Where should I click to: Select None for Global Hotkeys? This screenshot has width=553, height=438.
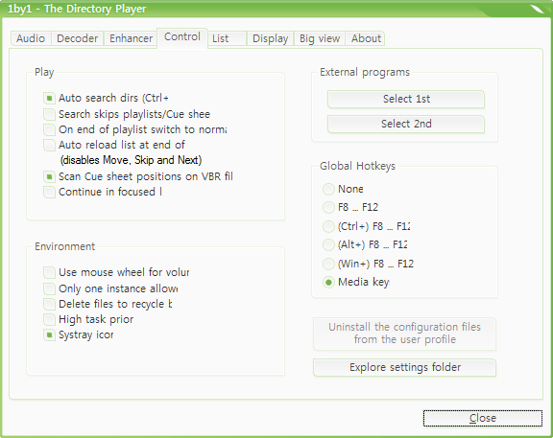(x=328, y=189)
